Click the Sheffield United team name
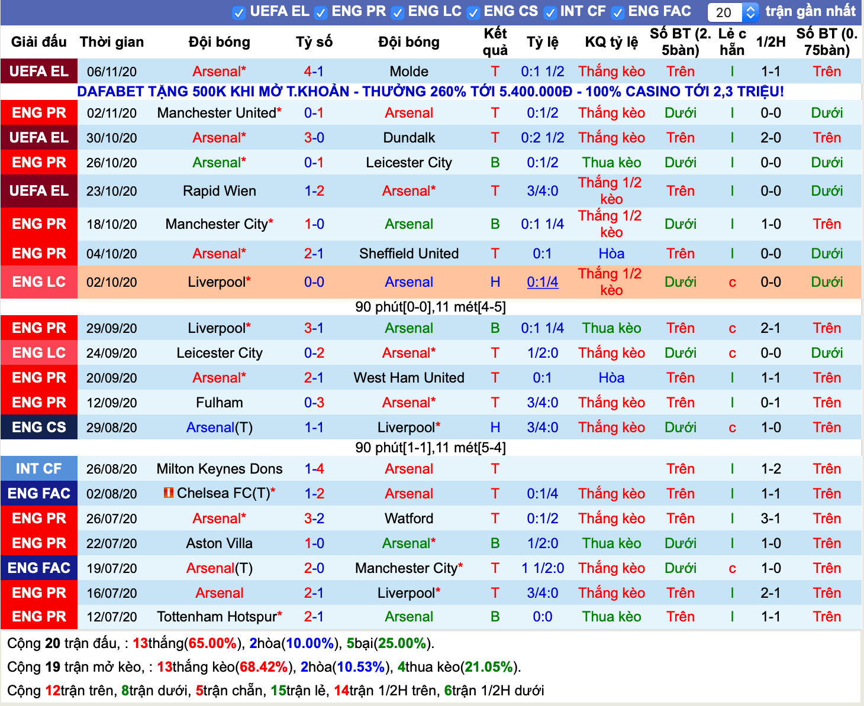 pyautogui.click(x=409, y=254)
